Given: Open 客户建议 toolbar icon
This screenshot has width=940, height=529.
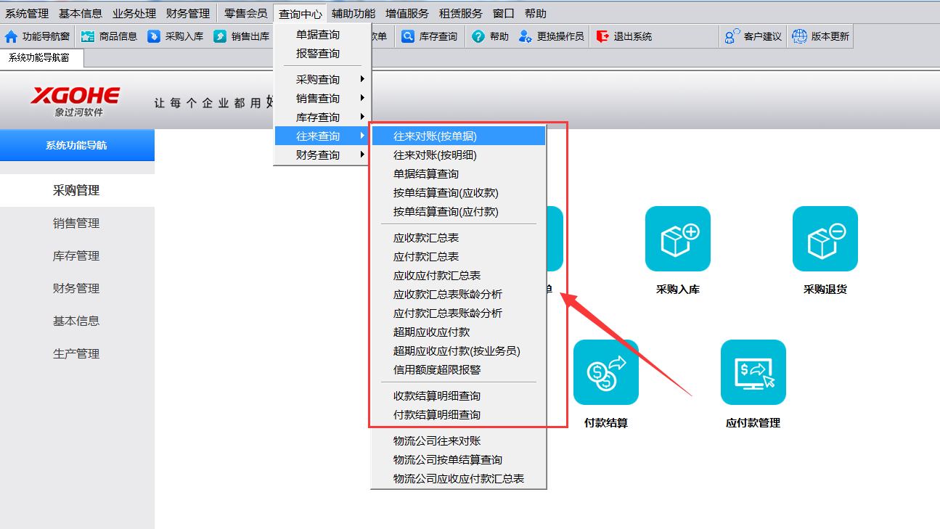Looking at the screenshot, I should 732,36.
